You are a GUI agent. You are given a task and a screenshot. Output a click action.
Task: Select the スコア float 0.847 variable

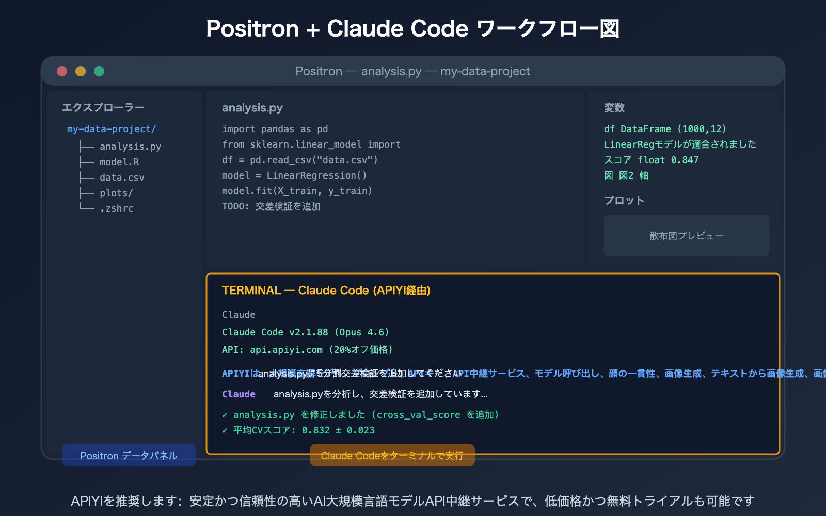pos(652,160)
